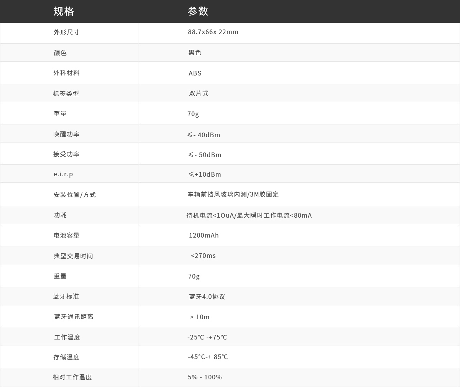The height and width of the screenshot is (387, 460).
Task: Click the 5% - 100% humidity value
Action: (x=205, y=377)
